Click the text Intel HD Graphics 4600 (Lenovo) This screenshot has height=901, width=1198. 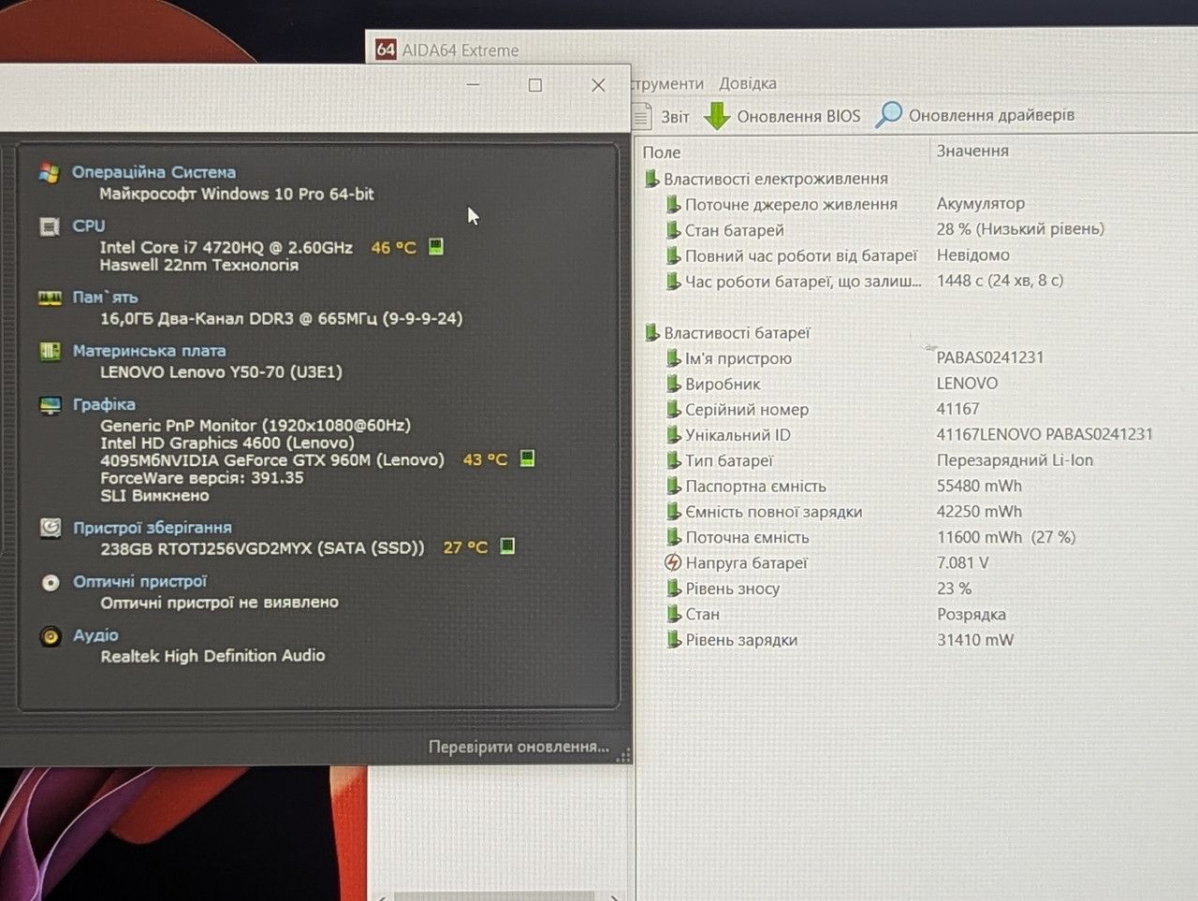click(227, 443)
